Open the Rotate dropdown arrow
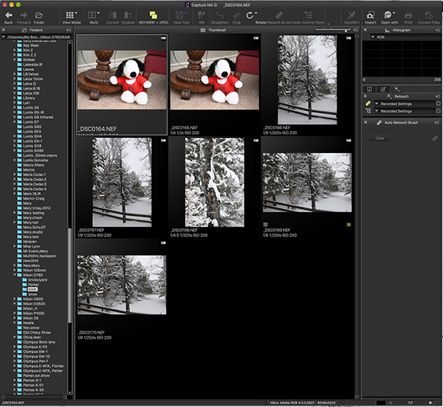 [x=255, y=13]
